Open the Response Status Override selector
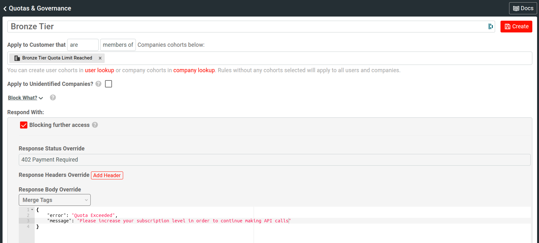Screen dimensions: 539x243 pos(274,160)
